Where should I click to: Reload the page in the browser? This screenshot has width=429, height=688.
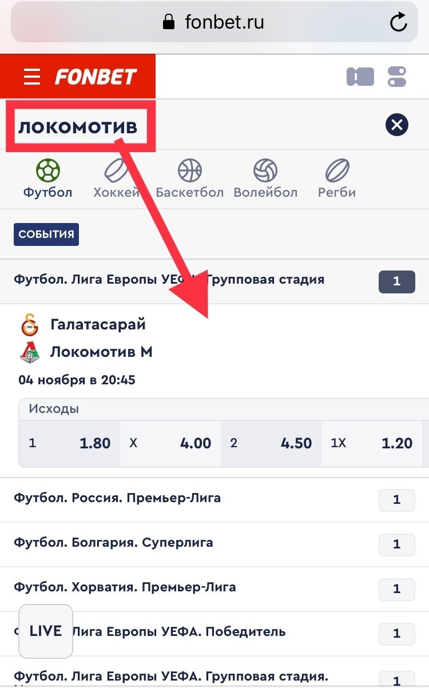(398, 23)
